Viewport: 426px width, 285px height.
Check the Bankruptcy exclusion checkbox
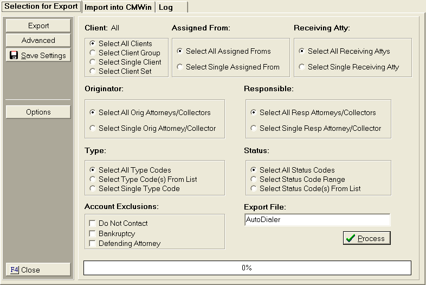tap(93, 233)
